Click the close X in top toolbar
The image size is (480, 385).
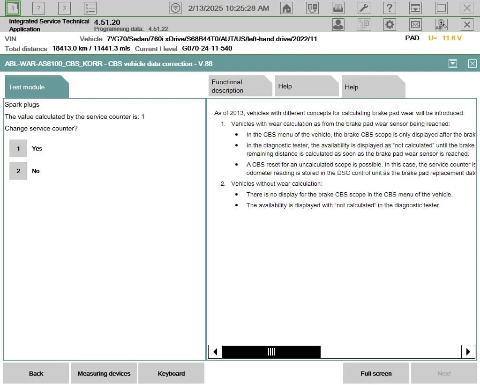(x=467, y=8)
